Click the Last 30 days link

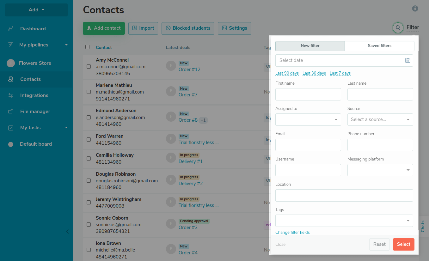[x=314, y=73]
